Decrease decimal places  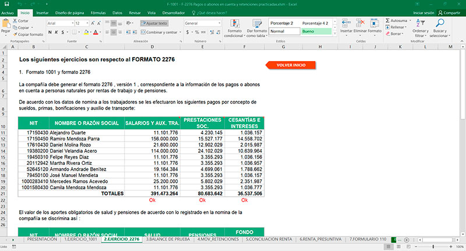218,32
